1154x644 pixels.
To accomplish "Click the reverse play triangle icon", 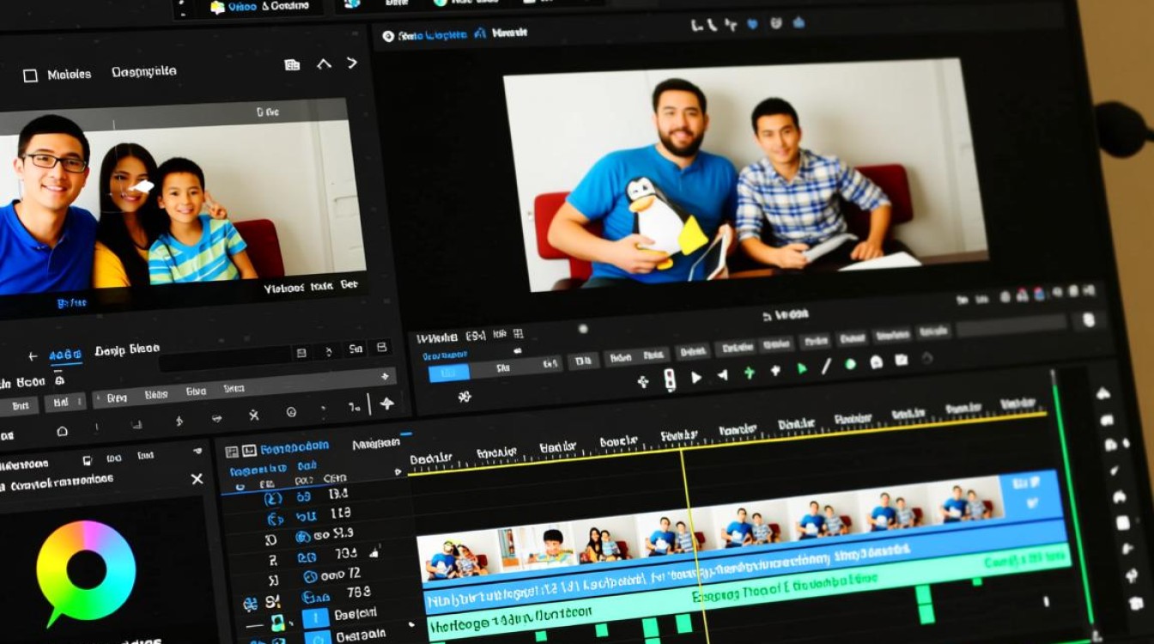I will pos(722,374).
